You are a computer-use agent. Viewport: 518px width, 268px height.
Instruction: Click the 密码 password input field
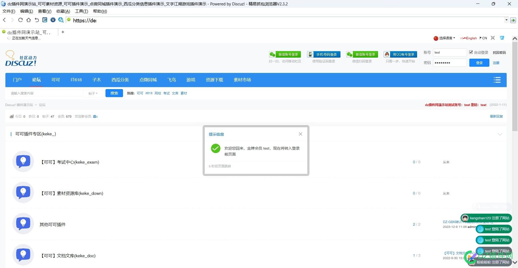[450, 63]
